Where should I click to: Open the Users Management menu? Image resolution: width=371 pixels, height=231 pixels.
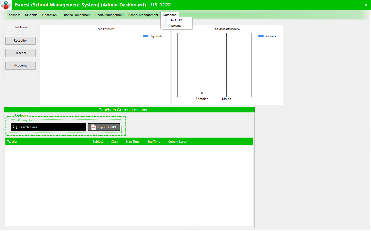(109, 15)
